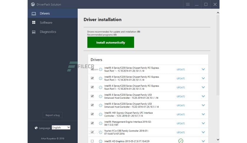Show info for PCI Express Root Port 1
The width and height of the screenshot is (247, 143).
tap(100, 69)
